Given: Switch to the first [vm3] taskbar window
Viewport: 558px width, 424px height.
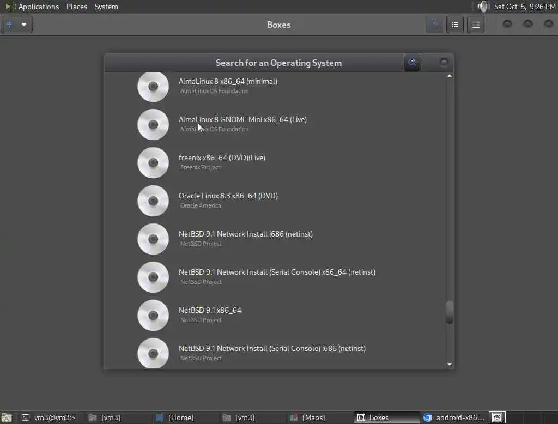Looking at the screenshot, I should click(118, 417).
